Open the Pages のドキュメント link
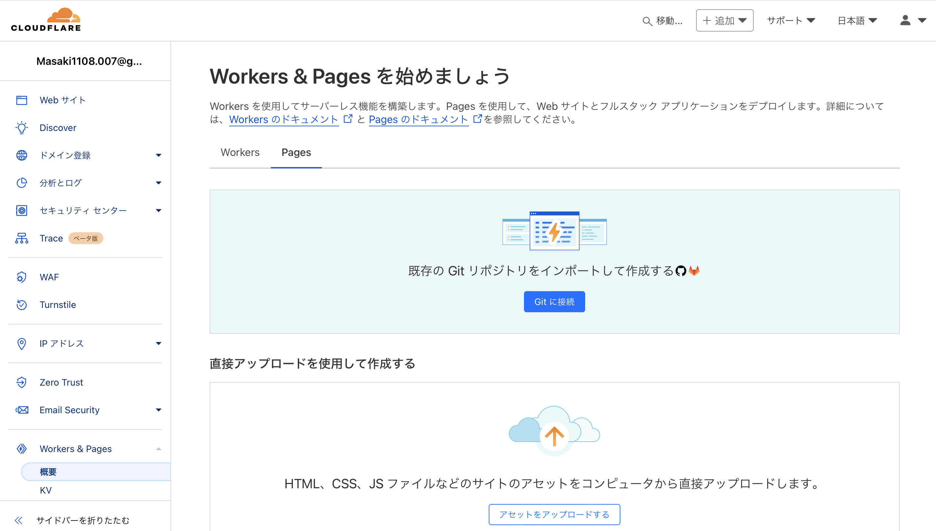 point(418,119)
